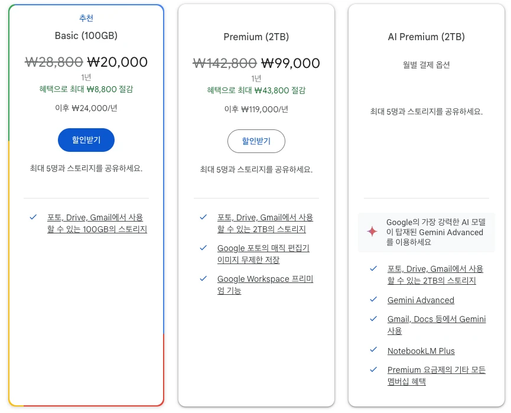Click the 월별 결제 옵션 text
This screenshot has height=413, width=511.
pyautogui.click(x=427, y=65)
